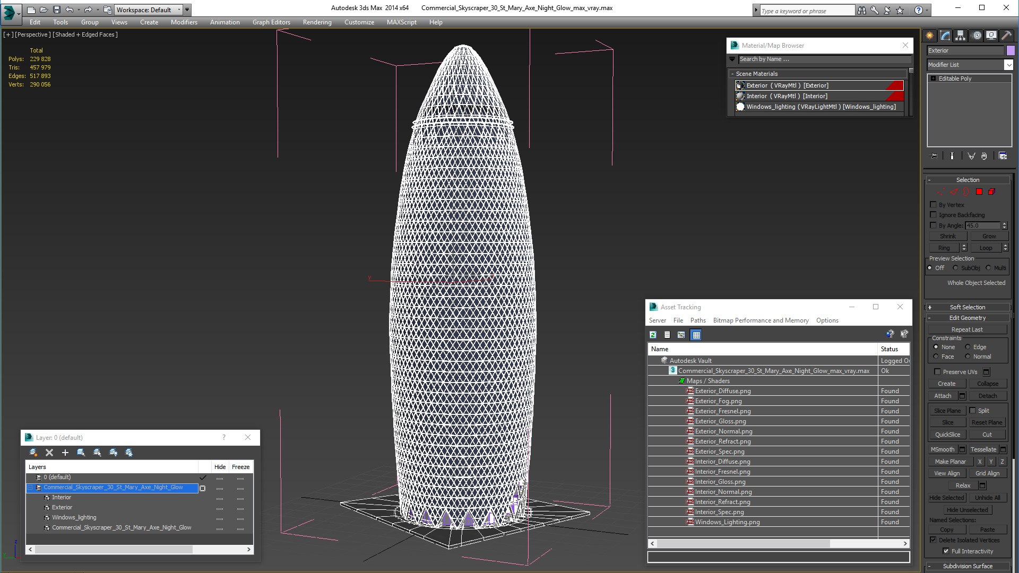Click Create New Layer icon in Layer dialog

[x=33, y=453]
